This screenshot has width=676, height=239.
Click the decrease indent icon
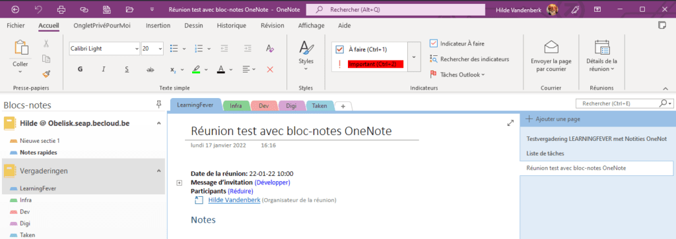click(224, 49)
